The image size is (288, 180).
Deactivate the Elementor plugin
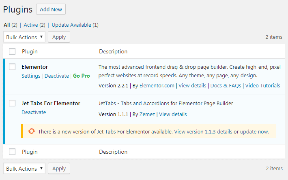[56, 76]
